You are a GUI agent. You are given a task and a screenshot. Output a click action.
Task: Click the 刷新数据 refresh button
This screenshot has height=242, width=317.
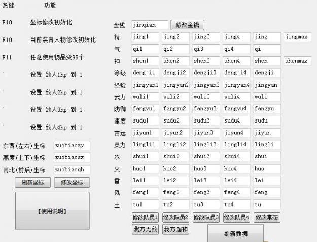(x=236, y=234)
